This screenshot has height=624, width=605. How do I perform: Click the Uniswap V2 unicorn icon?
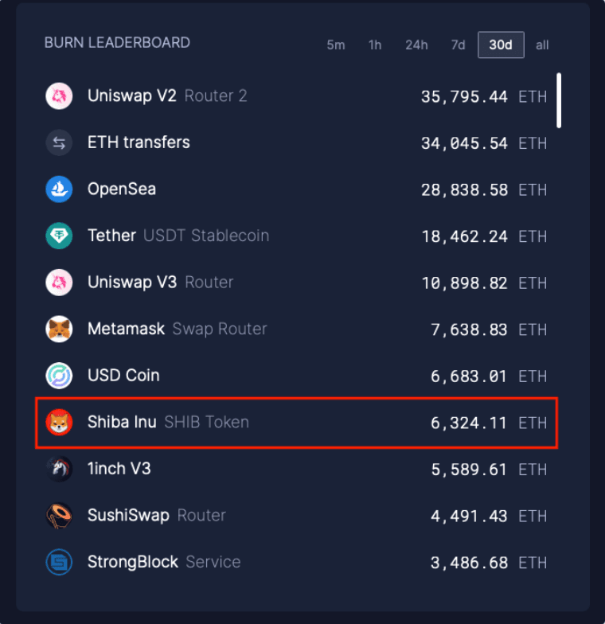tap(59, 96)
